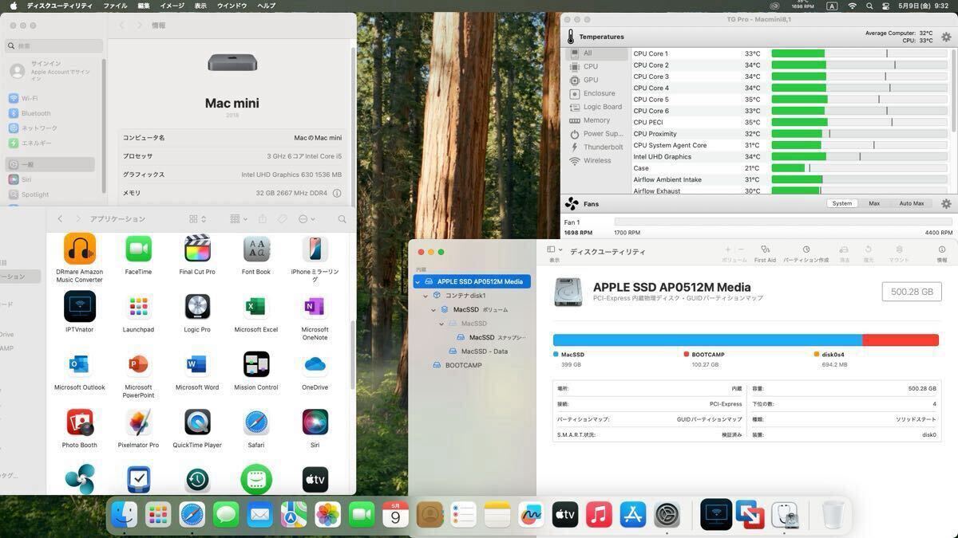Open the 表示 menu in the menu bar
The image size is (958, 538).
tap(200, 6)
